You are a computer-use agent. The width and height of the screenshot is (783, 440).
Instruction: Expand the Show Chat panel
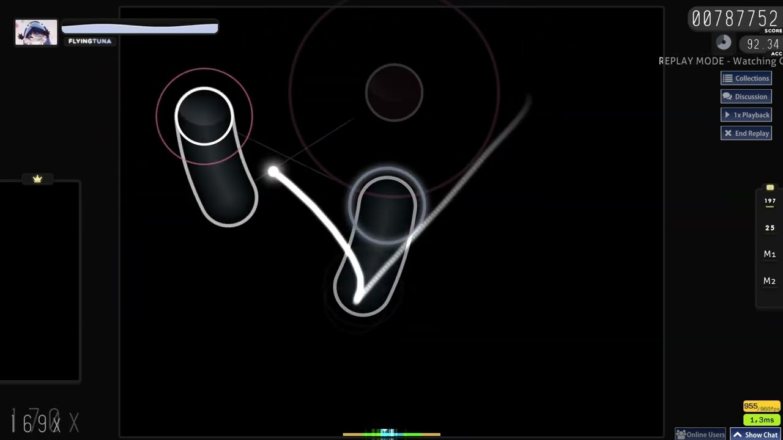(756, 435)
